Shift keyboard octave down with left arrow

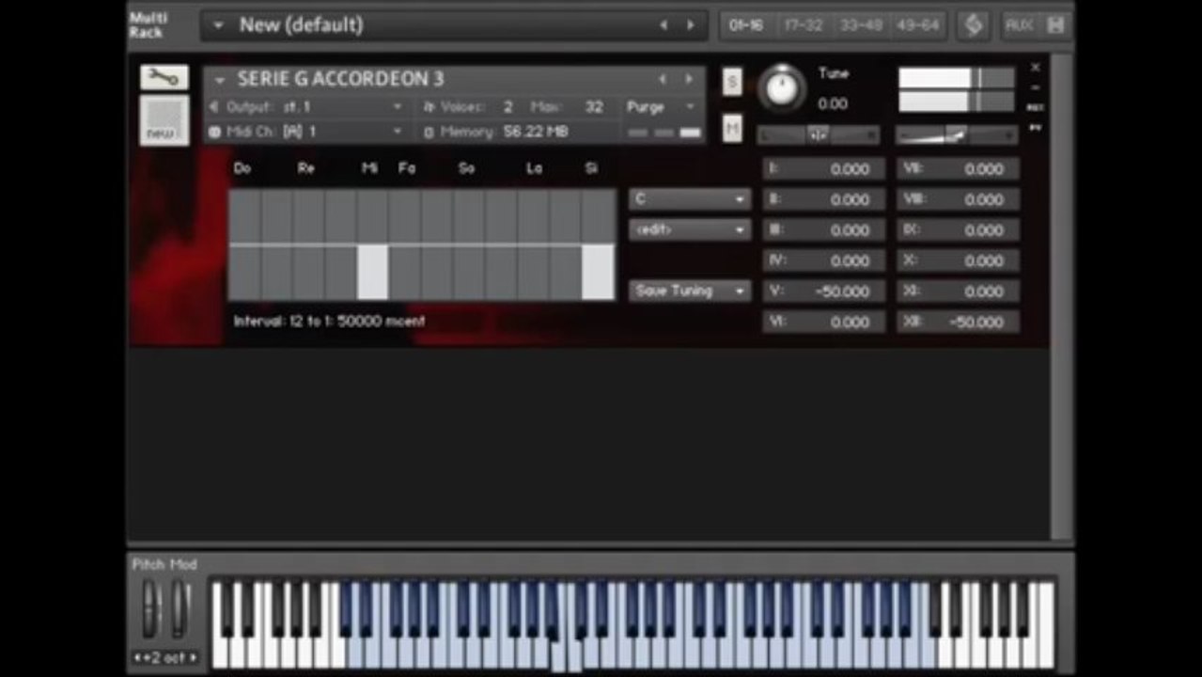click(x=138, y=657)
